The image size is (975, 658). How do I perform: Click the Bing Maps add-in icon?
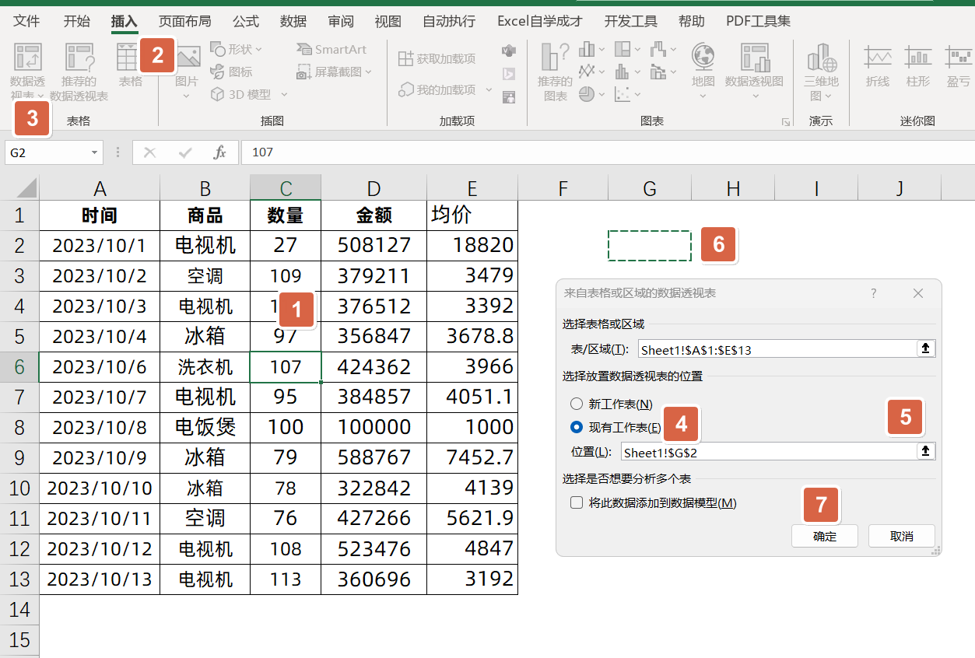509,74
